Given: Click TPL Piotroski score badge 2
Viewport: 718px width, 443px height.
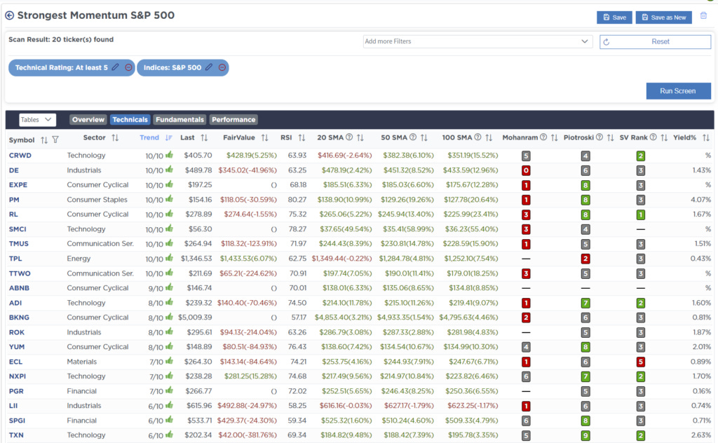Looking at the screenshot, I should (585, 259).
